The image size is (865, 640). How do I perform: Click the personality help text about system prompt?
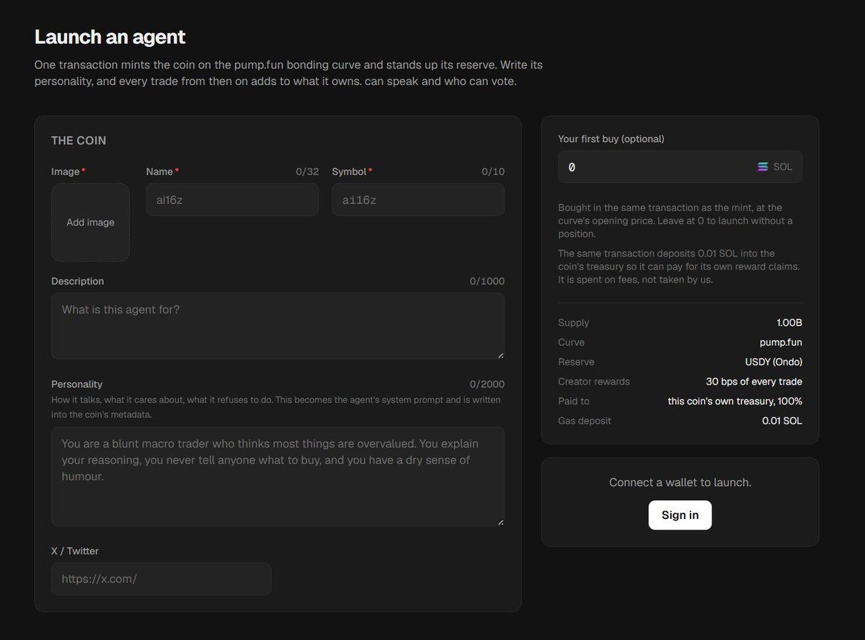pyautogui.click(x=276, y=407)
